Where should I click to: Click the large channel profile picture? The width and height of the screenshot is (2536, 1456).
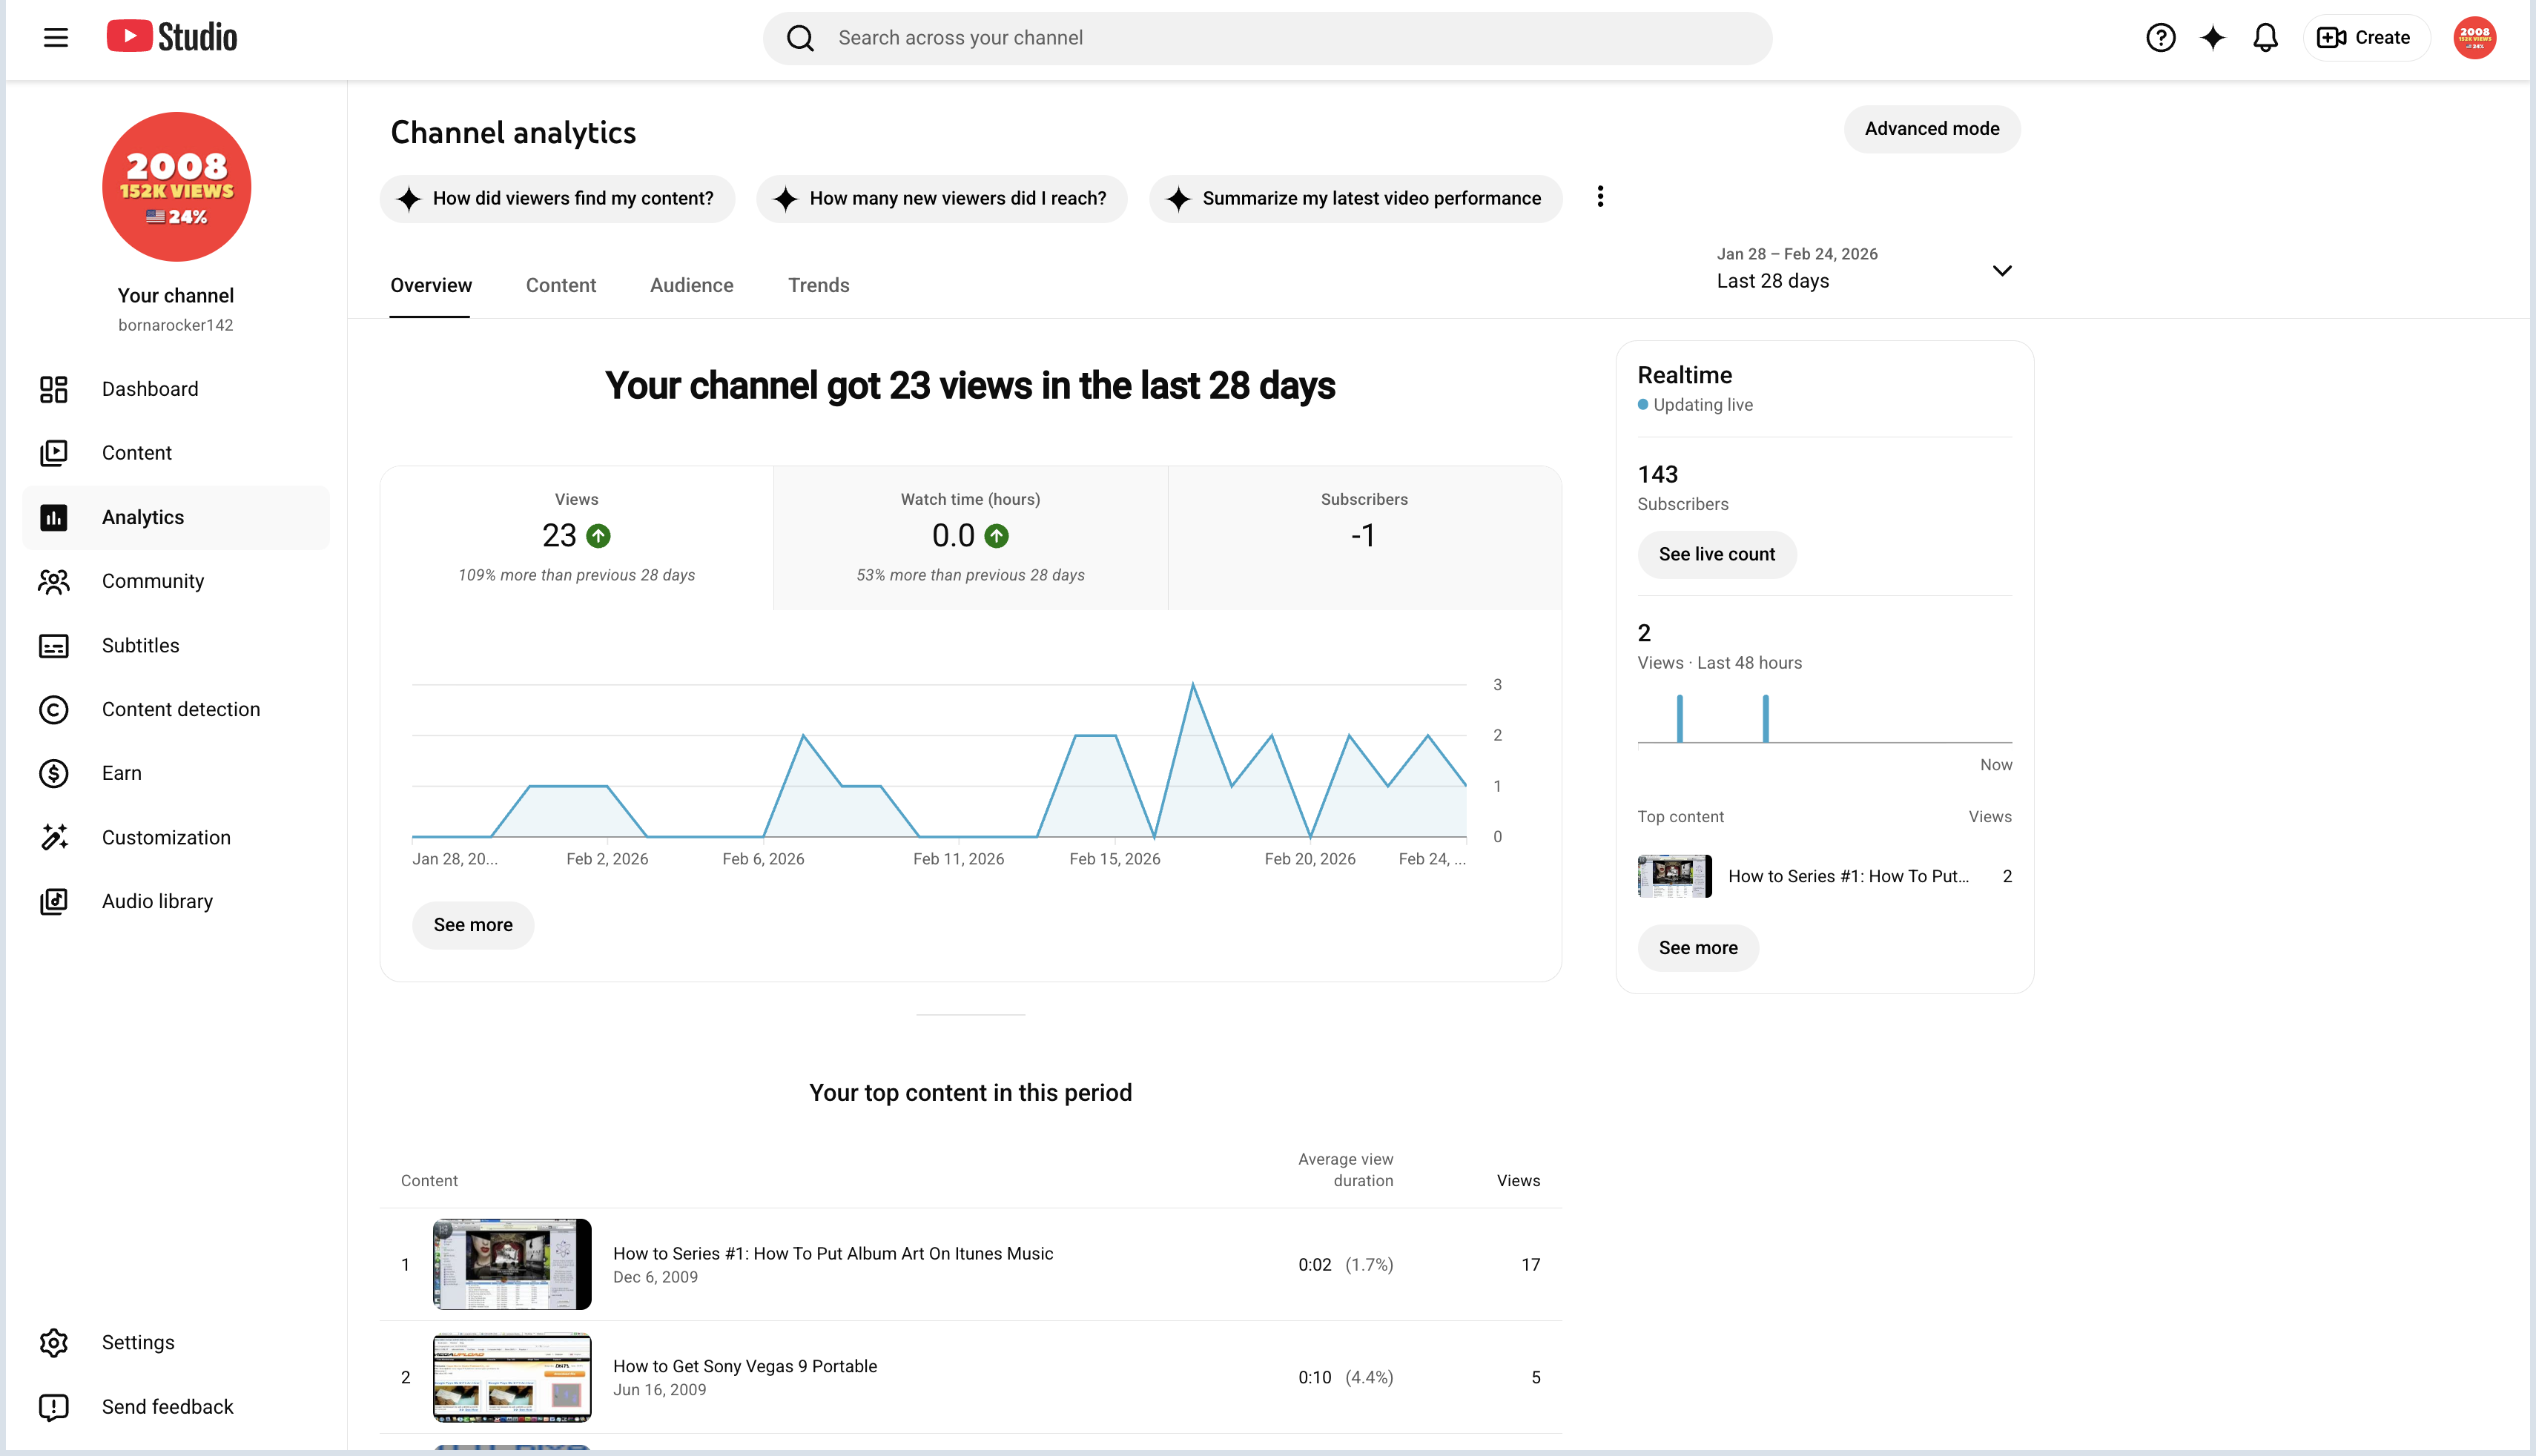coord(177,187)
